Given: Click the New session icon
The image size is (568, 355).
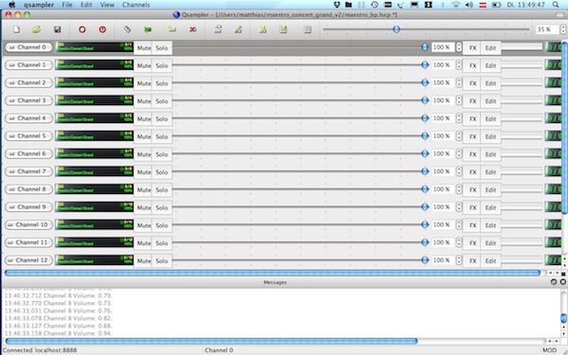Looking at the screenshot, I should 16,29.
